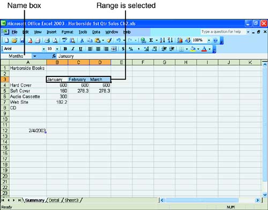Decrease the cell indent

[164, 49]
